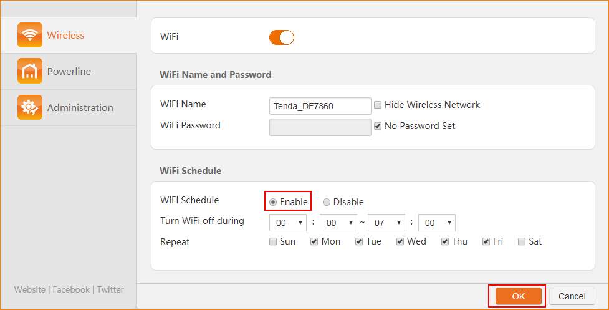Uncheck the No Password Set checkbox

[378, 126]
